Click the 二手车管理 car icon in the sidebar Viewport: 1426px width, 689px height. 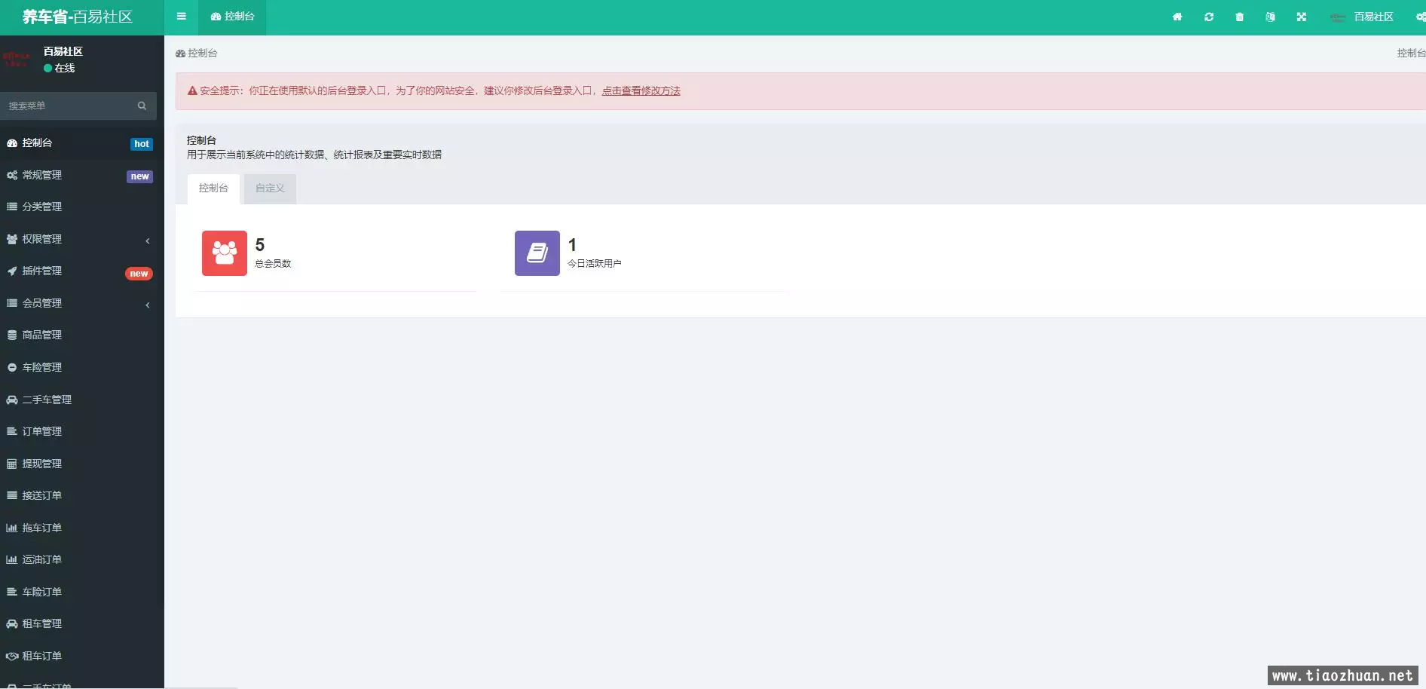[12, 400]
